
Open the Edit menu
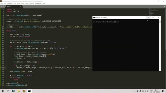pyautogui.click(x=5, y=4)
